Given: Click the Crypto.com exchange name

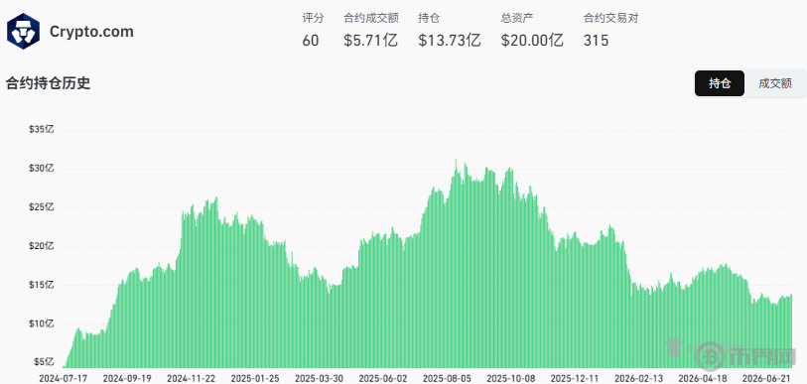Looking at the screenshot, I should coord(91,32).
